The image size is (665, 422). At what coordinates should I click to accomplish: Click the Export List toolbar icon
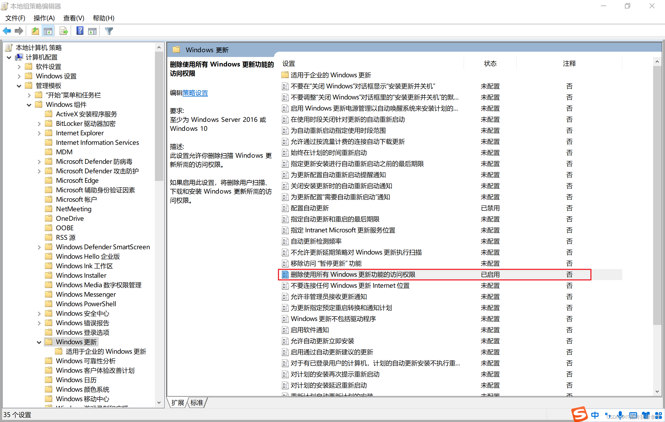64,31
